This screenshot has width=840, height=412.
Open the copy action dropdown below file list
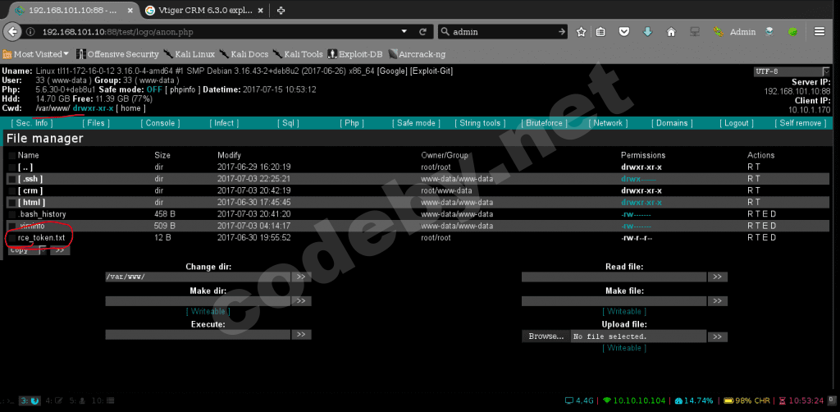coord(27,249)
